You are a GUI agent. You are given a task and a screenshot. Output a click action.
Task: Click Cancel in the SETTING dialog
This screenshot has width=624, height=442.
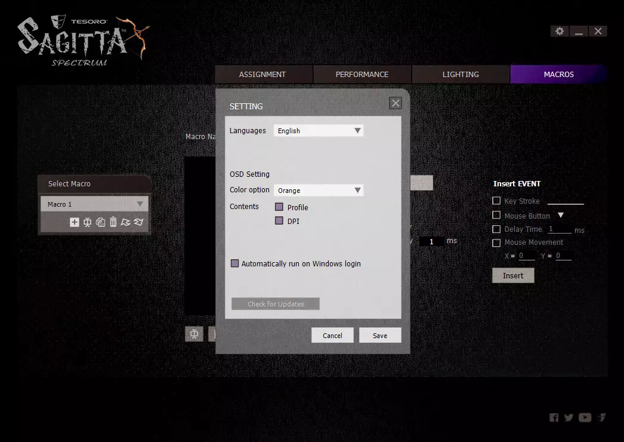click(x=332, y=336)
